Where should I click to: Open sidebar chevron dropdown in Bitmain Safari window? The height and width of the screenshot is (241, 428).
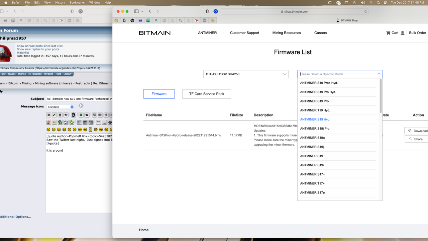(142, 11)
